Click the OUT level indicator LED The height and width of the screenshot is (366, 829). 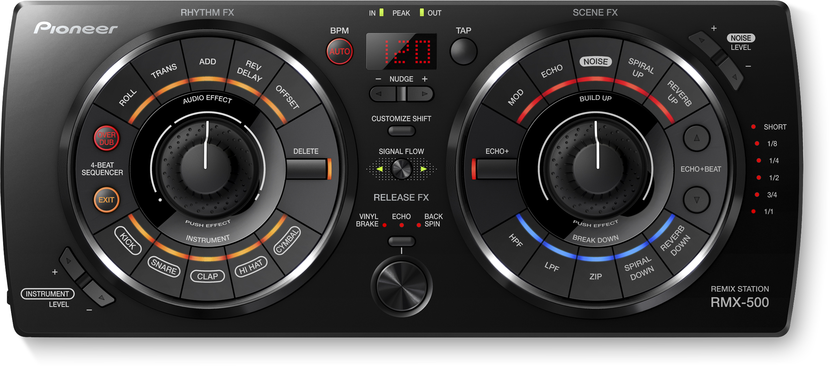click(422, 12)
